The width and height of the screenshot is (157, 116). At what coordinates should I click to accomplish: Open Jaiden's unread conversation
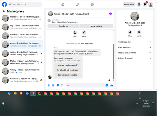(22, 53)
